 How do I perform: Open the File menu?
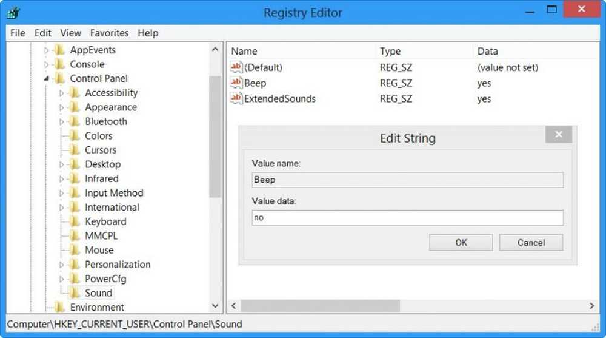(18, 33)
